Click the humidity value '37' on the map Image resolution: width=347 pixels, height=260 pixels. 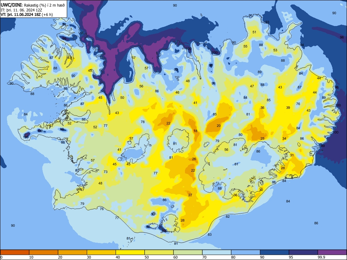coord(131,139)
